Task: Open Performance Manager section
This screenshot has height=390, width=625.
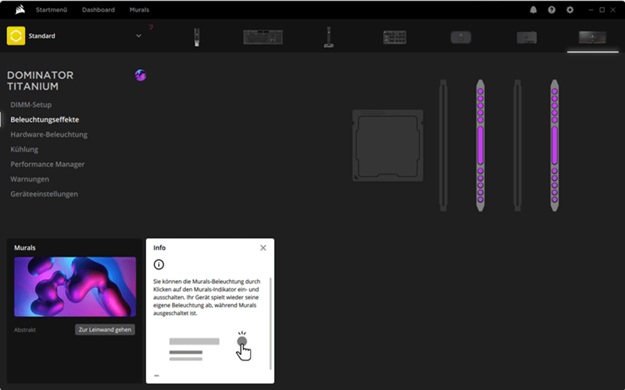Action: pyautogui.click(x=48, y=164)
